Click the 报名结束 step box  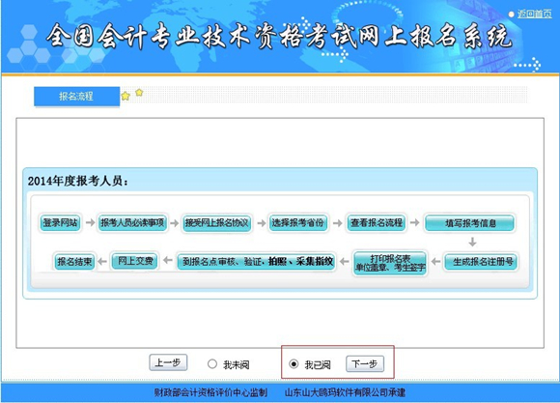point(74,261)
